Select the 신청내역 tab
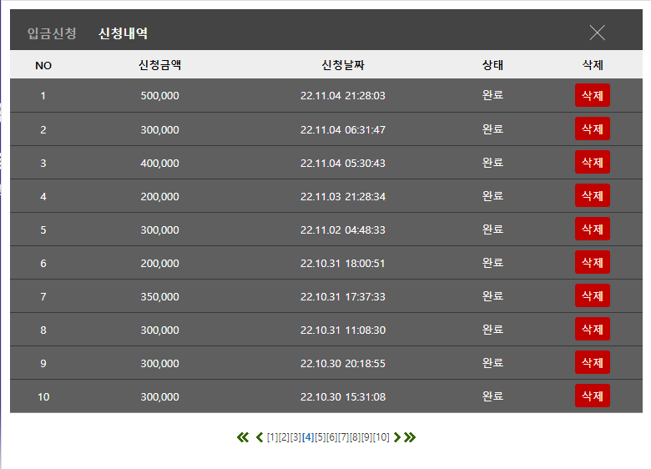 (x=123, y=33)
